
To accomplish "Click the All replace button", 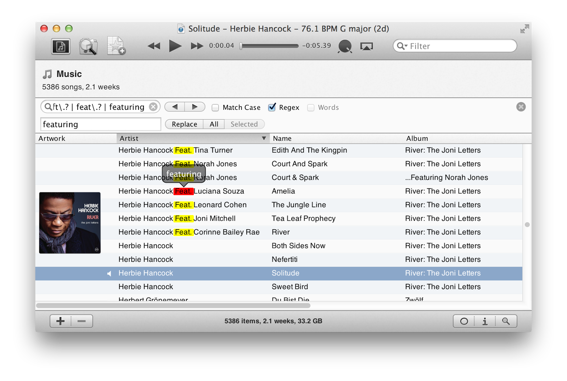I will pos(214,124).
